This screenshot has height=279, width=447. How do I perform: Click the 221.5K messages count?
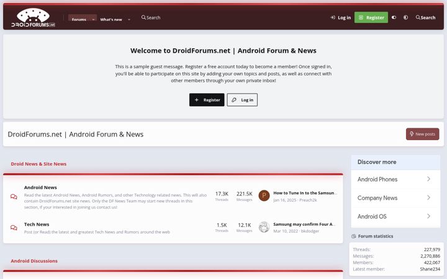tap(245, 194)
